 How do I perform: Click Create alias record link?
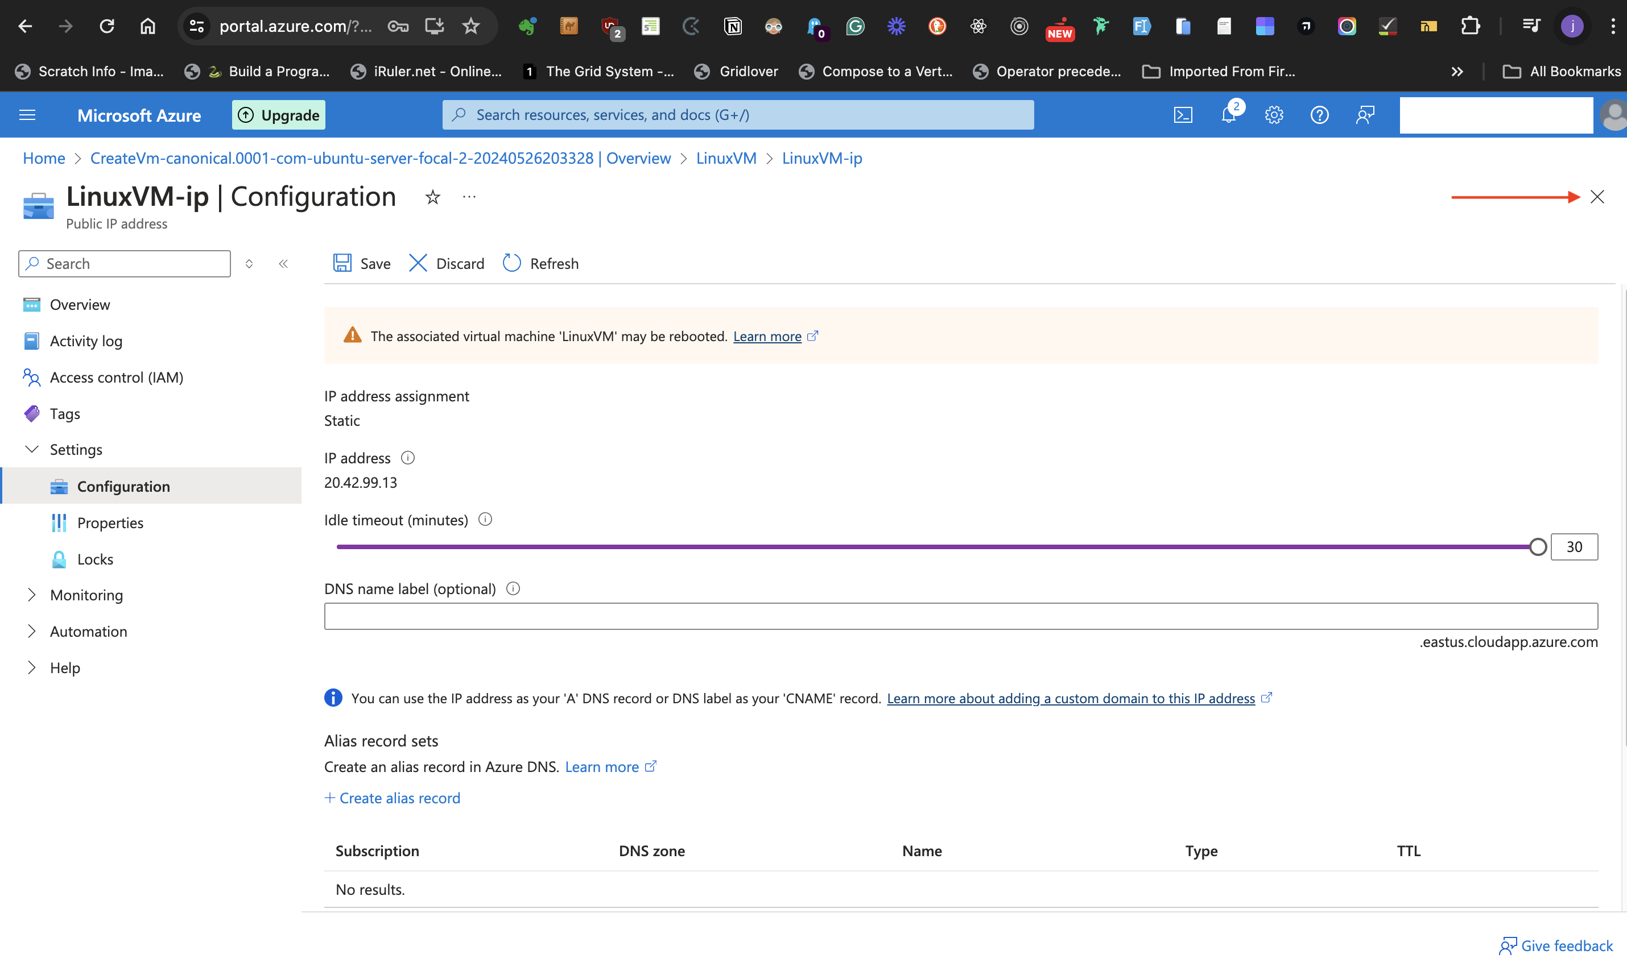(393, 798)
